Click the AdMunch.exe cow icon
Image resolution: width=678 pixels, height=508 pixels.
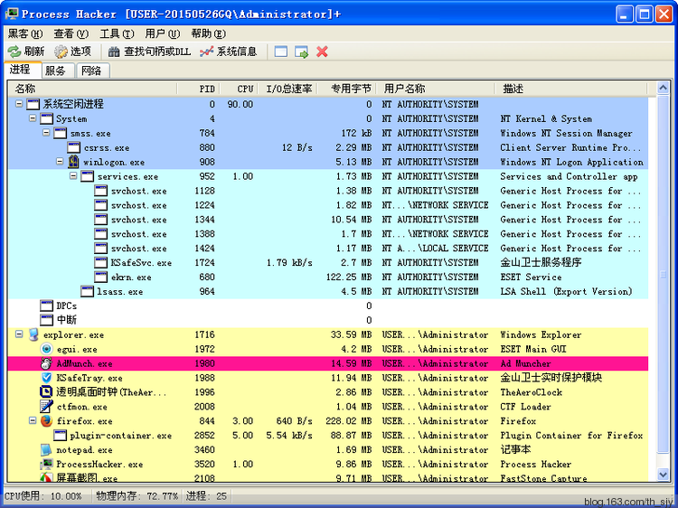click(46, 363)
